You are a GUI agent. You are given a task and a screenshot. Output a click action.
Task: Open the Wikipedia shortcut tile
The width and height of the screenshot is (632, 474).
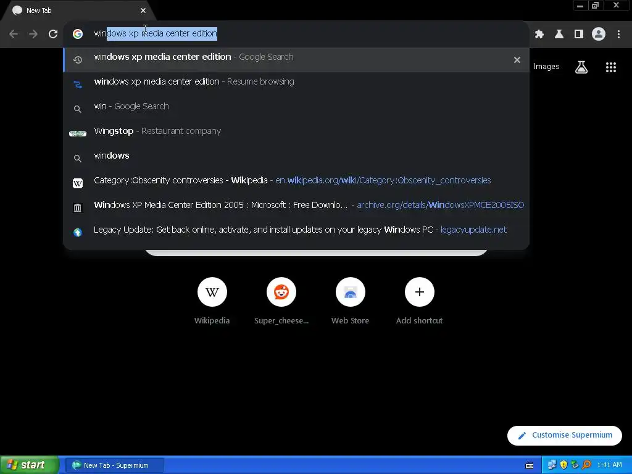(212, 301)
